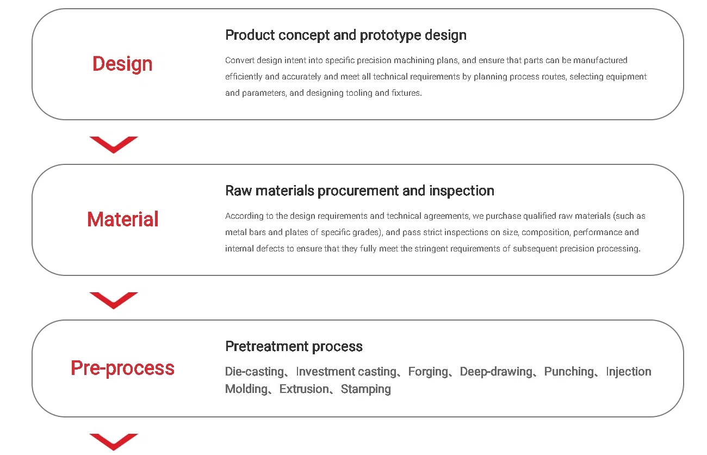The height and width of the screenshot is (455, 707).
Task: Select the red "Design" stage label
Action: (122, 64)
